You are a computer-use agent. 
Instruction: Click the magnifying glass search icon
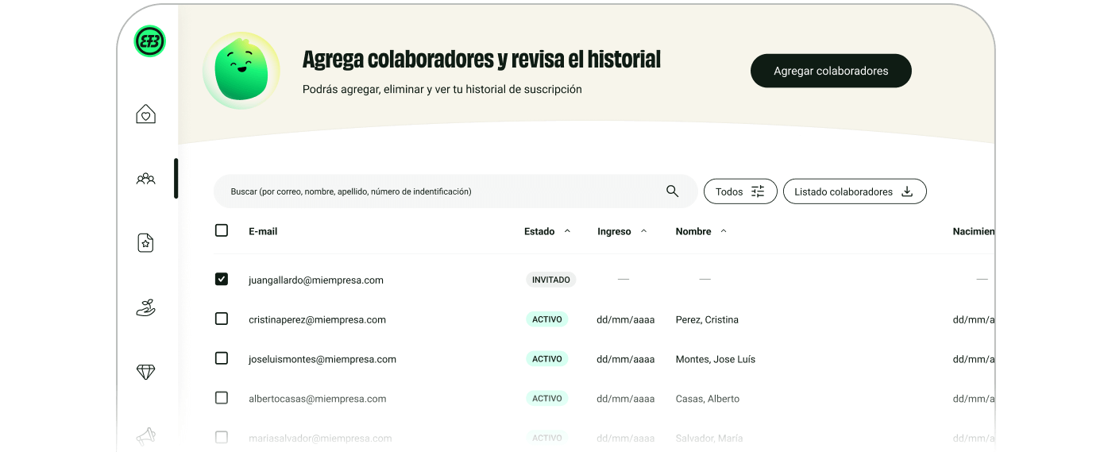click(x=672, y=191)
